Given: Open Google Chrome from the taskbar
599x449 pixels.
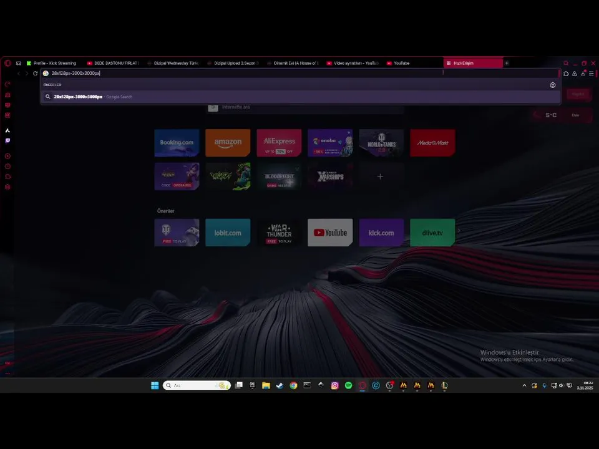Looking at the screenshot, I should 293,385.
